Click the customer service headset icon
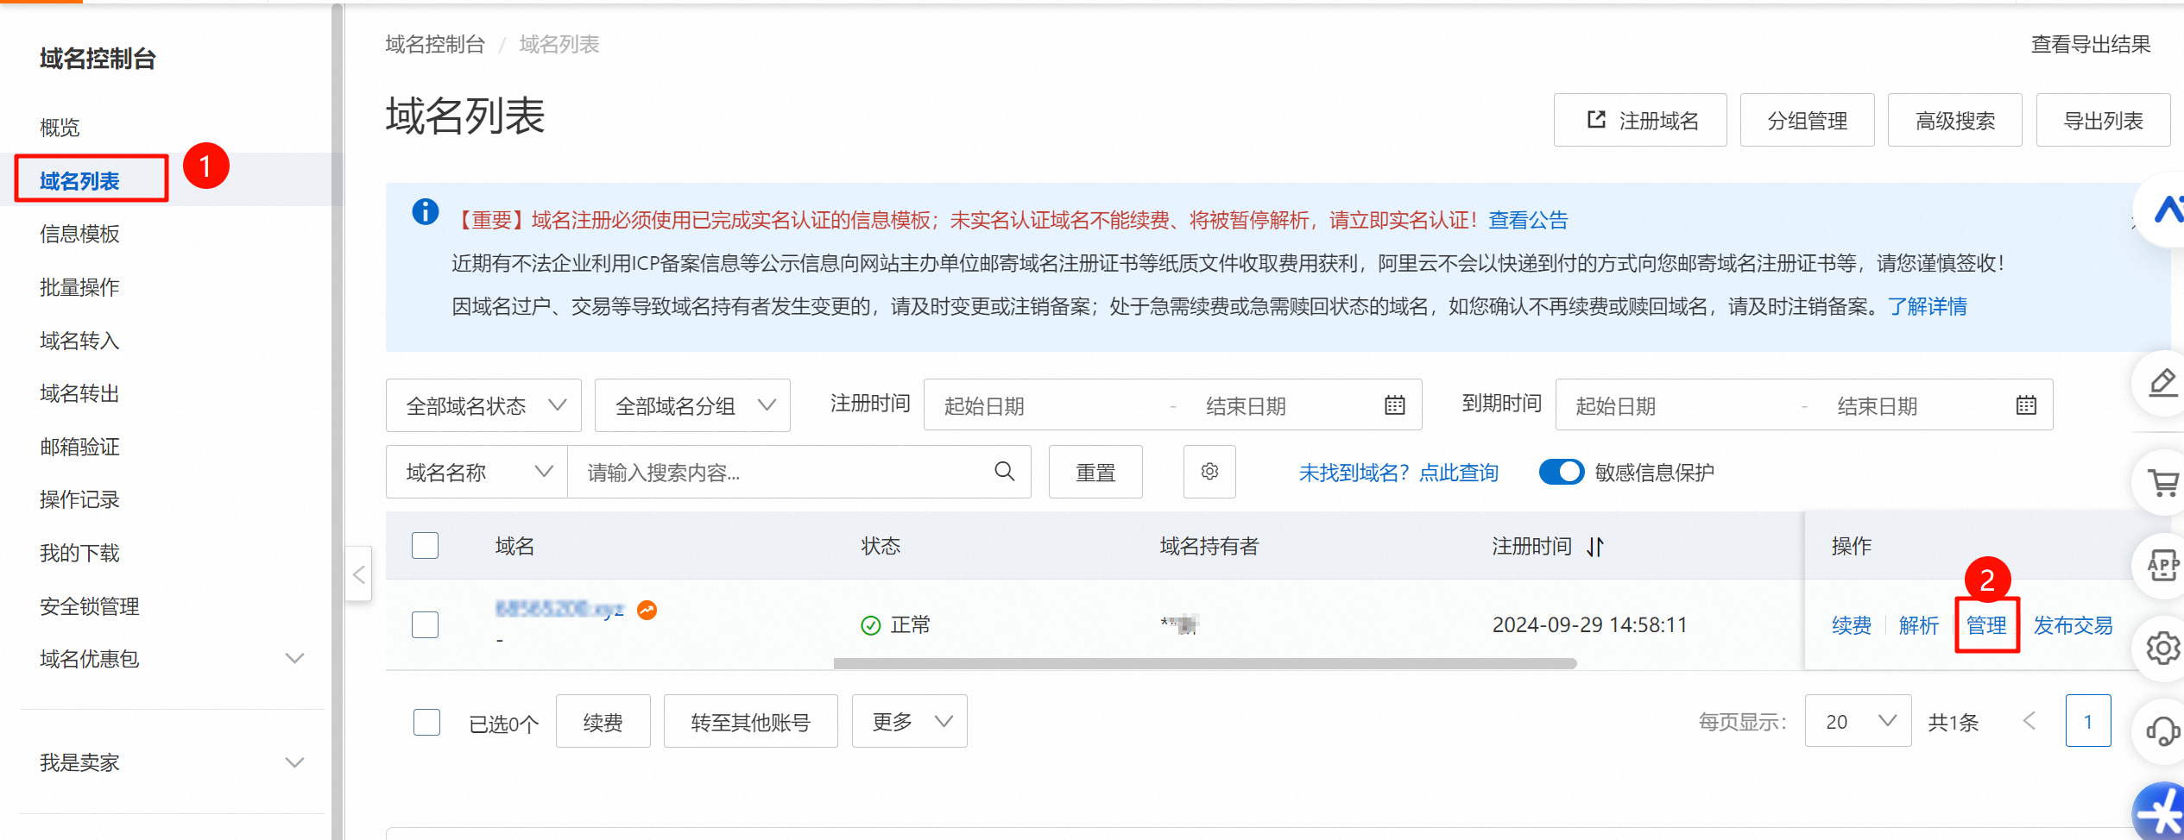Screen dimensions: 2184x840 pyautogui.click(x=2162, y=731)
